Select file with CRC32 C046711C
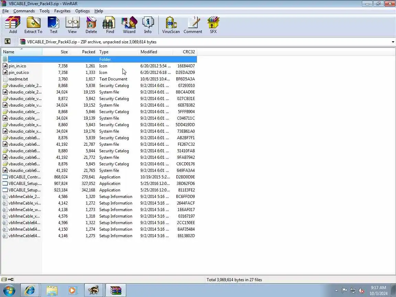The width and height of the screenshot is (396, 297). tap(99, 118)
